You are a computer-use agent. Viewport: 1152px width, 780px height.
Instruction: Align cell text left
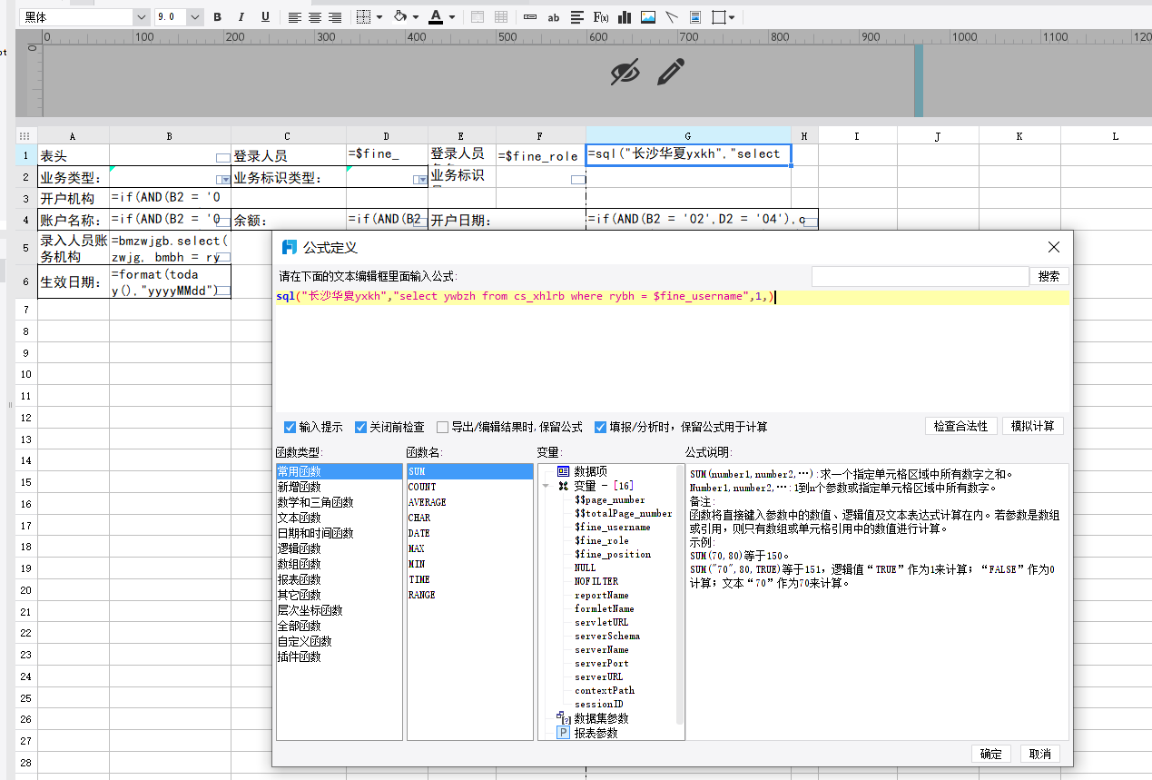295,17
